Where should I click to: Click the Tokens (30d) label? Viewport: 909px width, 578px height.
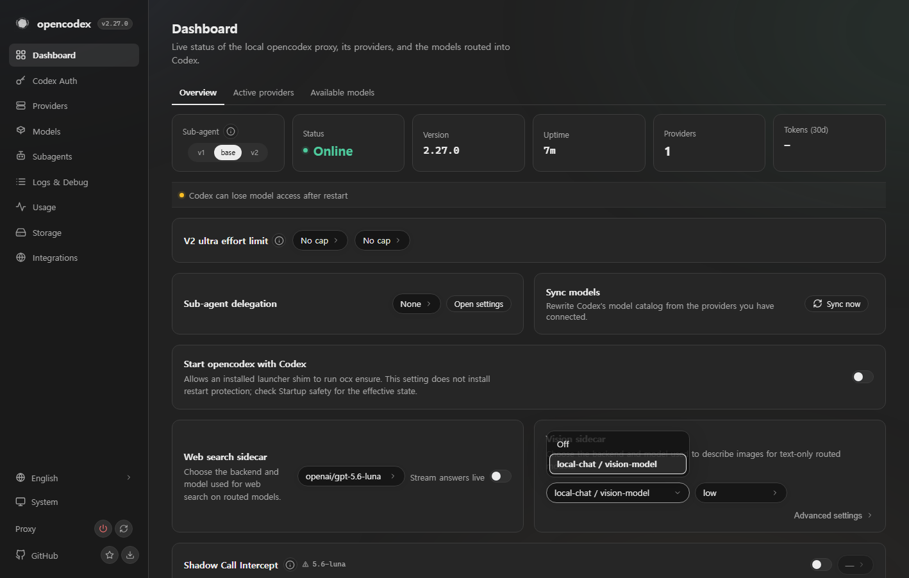pyautogui.click(x=806, y=129)
